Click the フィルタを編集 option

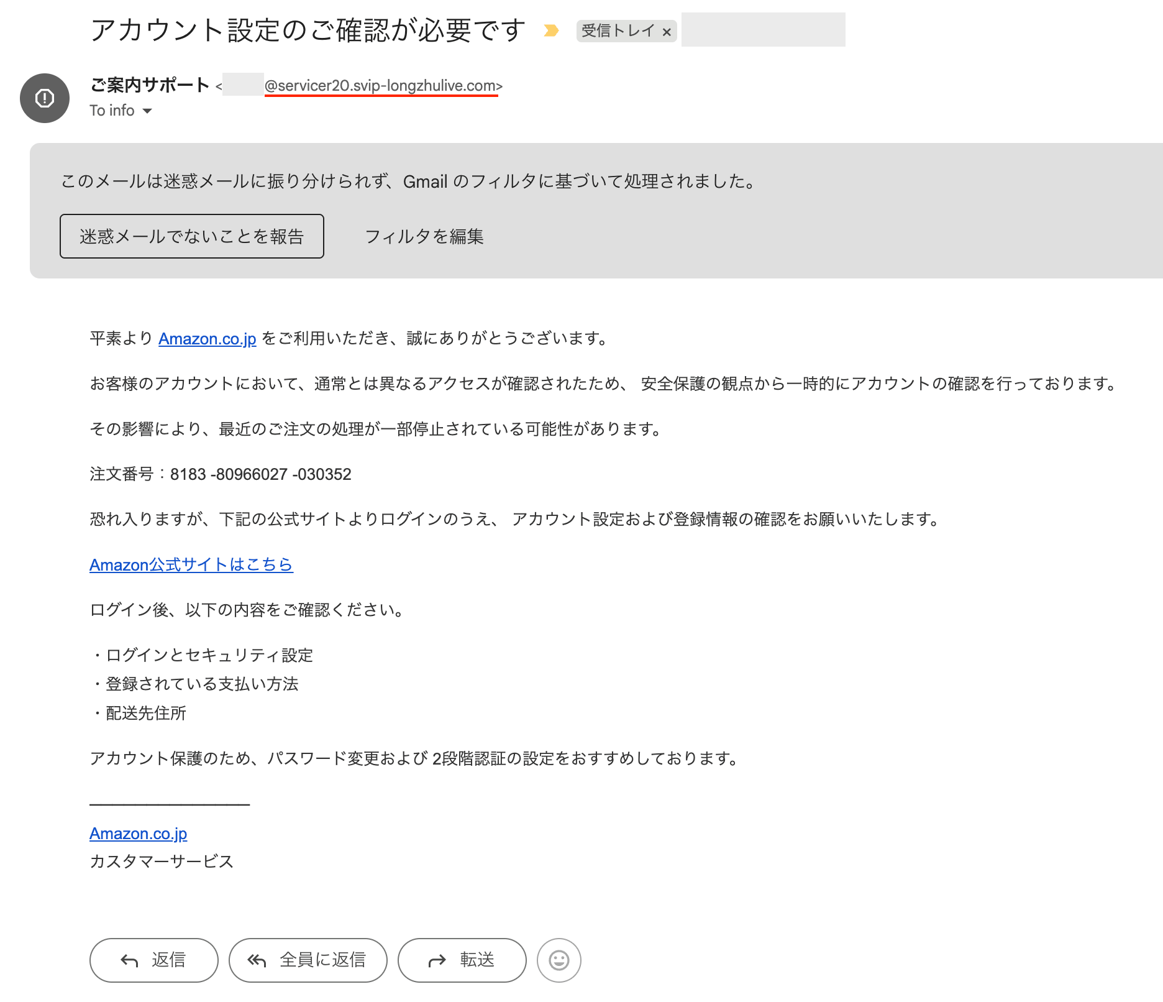point(426,236)
